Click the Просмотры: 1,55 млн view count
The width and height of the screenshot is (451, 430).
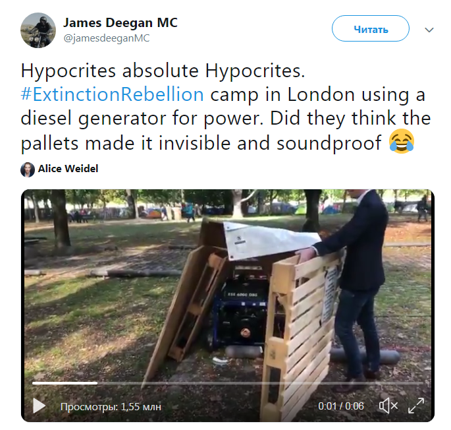(x=111, y=407)
